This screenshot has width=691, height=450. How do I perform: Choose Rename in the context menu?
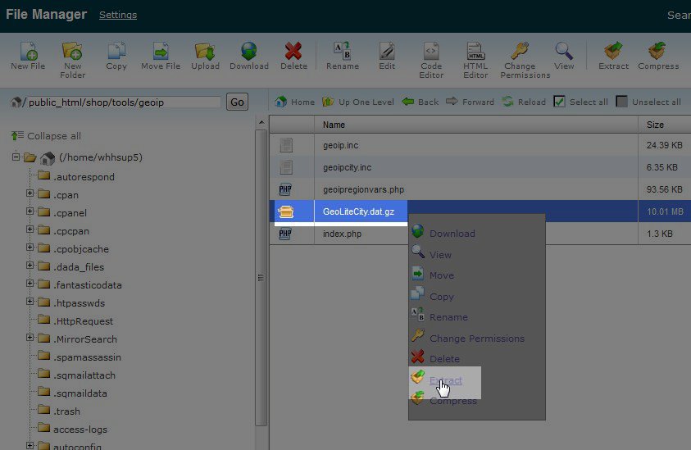448,317
